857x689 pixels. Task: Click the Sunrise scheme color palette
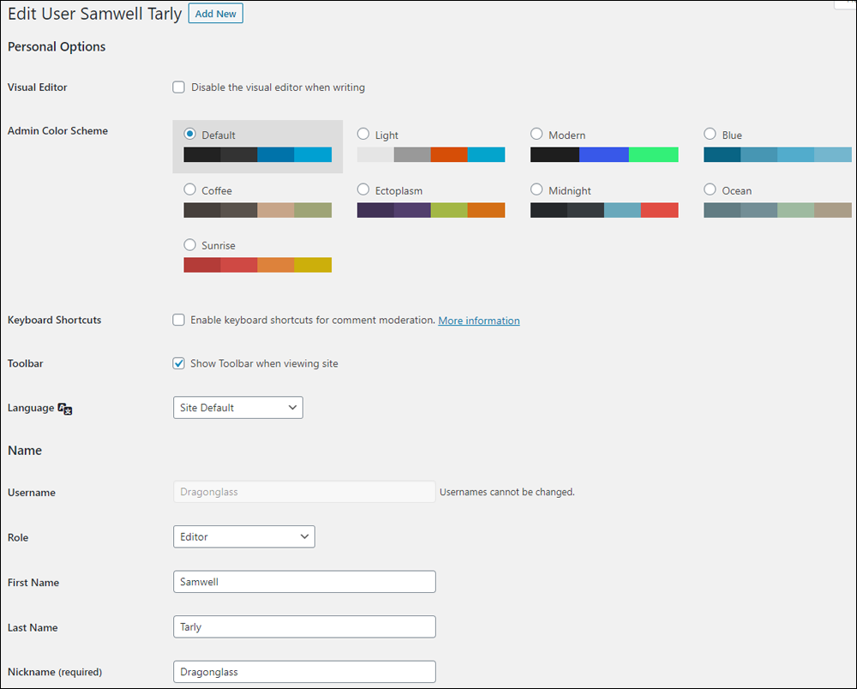257,265
